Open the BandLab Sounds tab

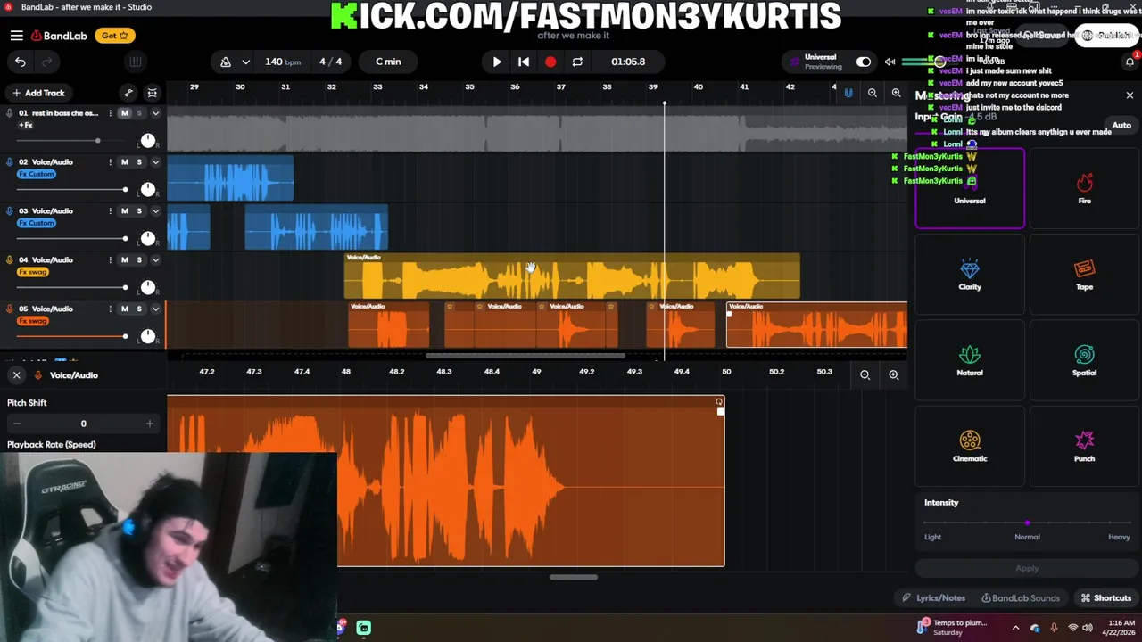pyautogui.click(x=1021, y=598)
